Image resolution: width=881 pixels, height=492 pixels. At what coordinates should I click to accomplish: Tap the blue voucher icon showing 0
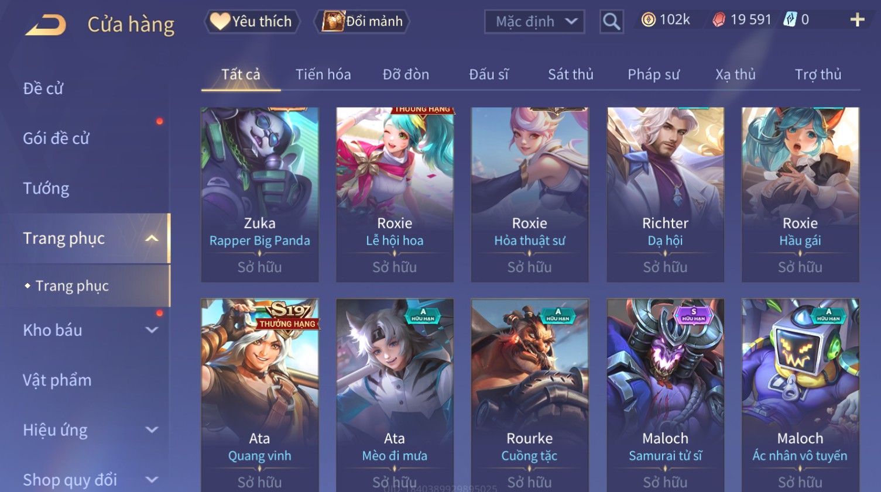[790, 20]
